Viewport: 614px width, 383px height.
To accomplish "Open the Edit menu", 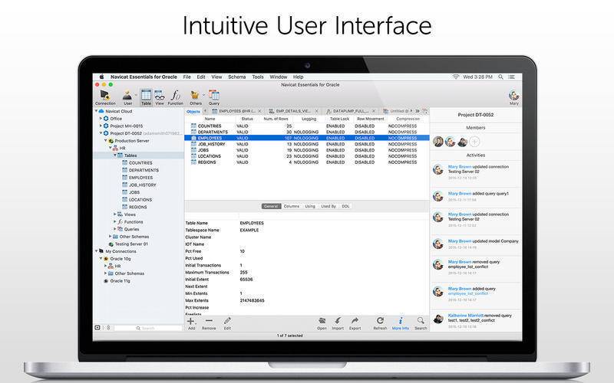I will [x=201, y=77].
